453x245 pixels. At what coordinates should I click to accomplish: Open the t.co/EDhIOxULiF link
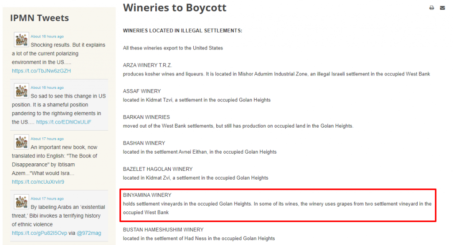(x=64, y=122)
